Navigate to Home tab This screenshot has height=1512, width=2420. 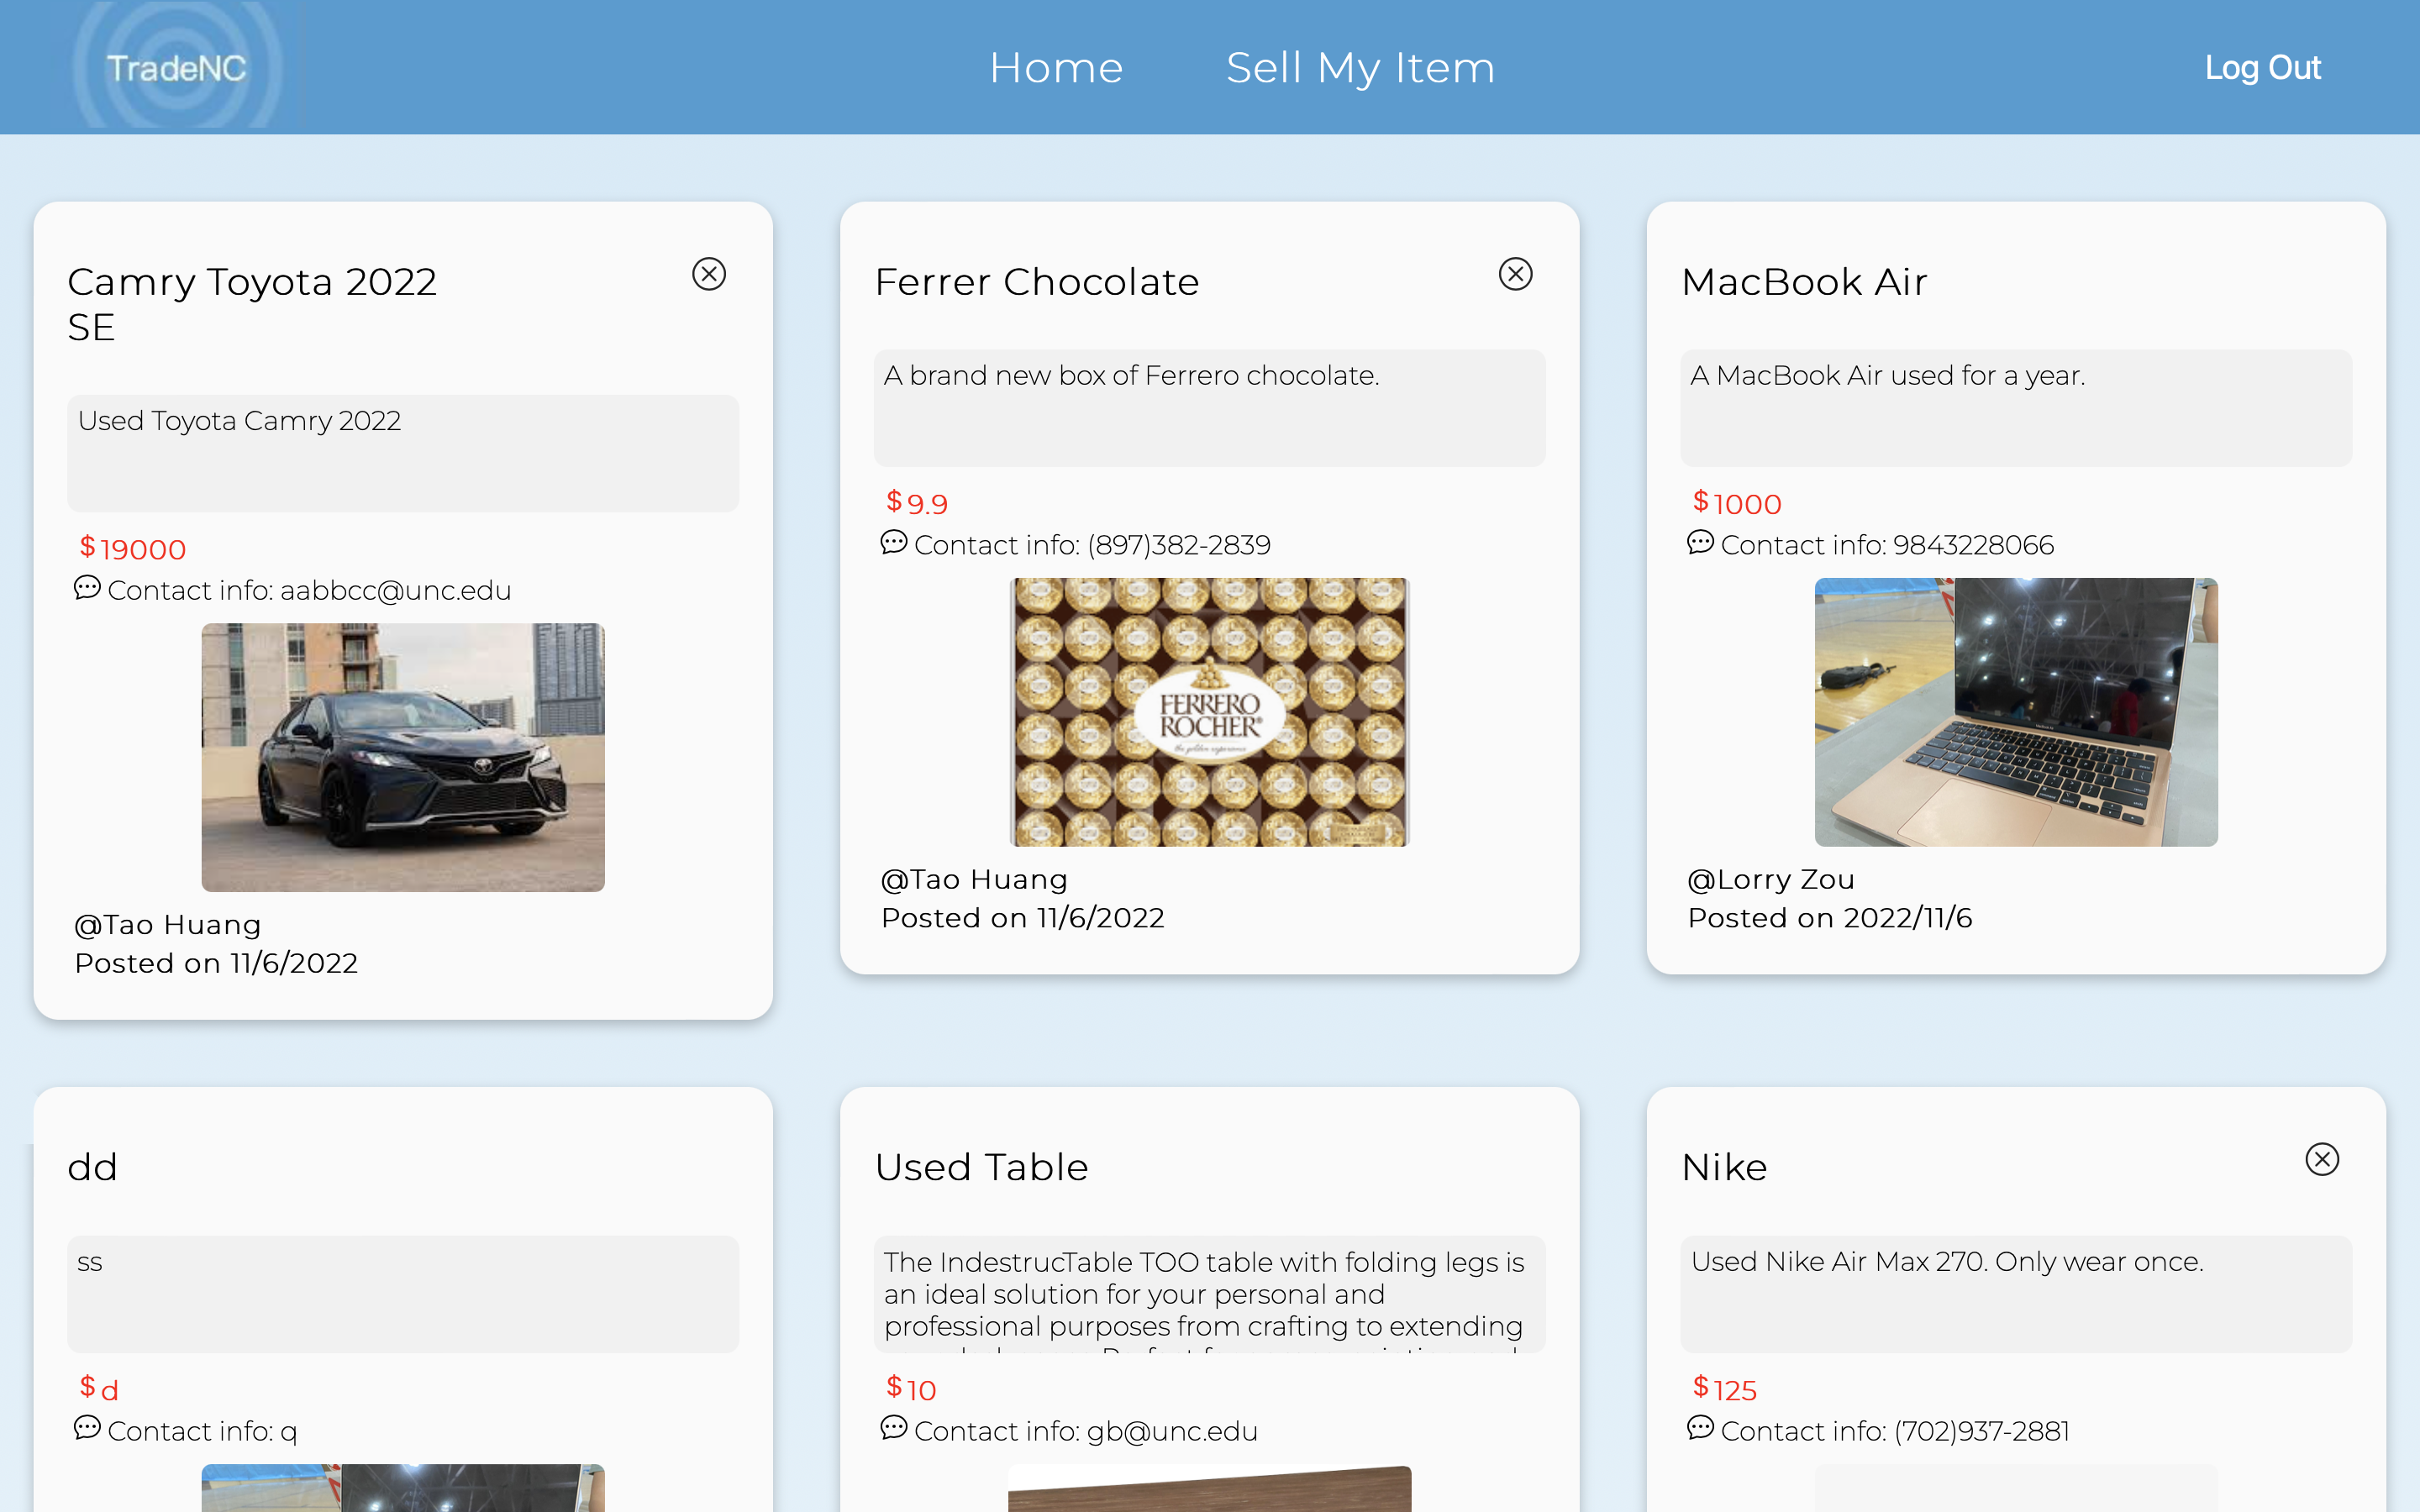tap(1056, 66)
